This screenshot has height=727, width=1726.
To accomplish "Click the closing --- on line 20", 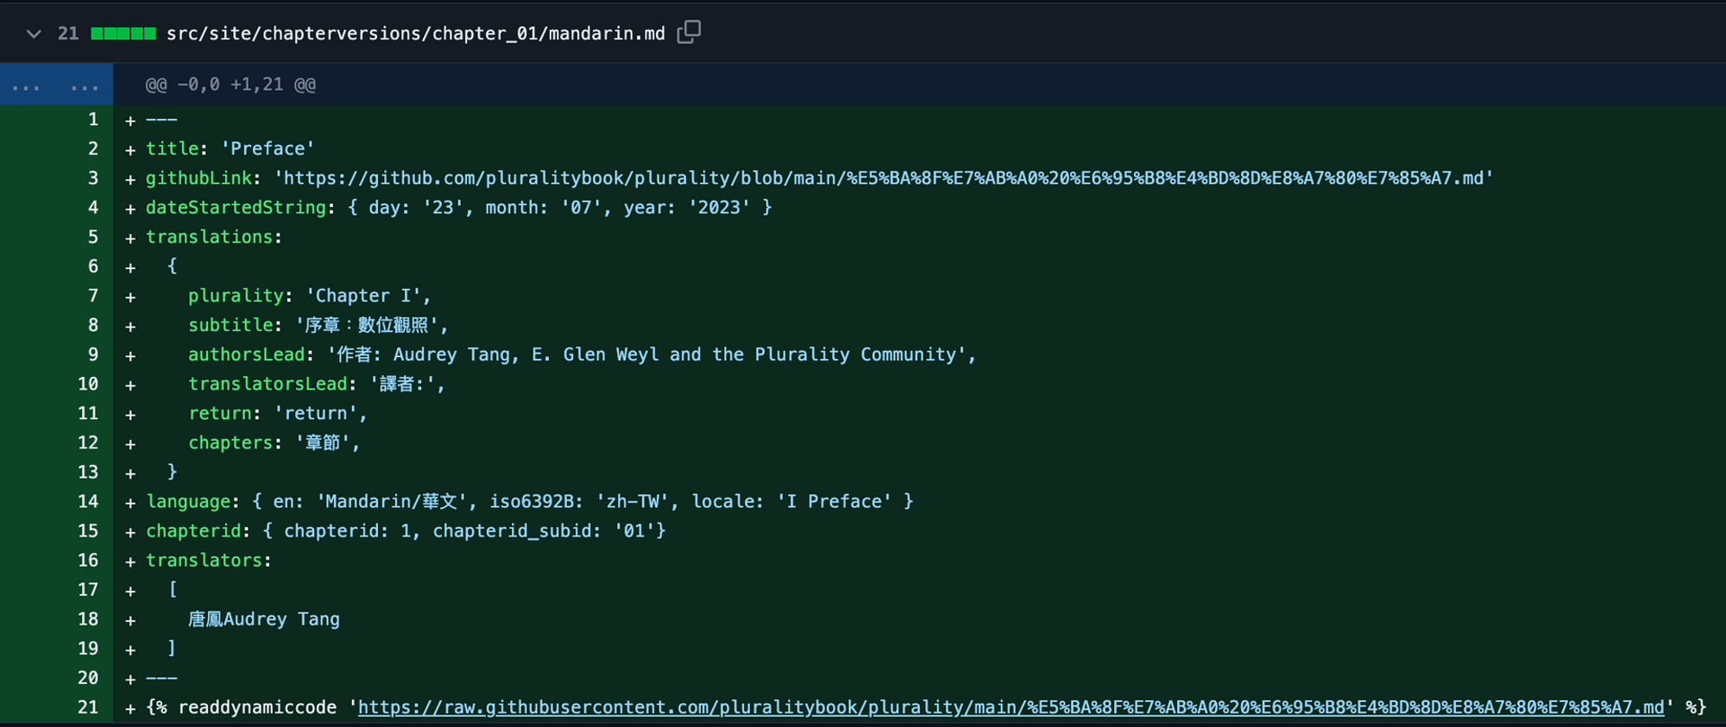I will pos(161,678).
